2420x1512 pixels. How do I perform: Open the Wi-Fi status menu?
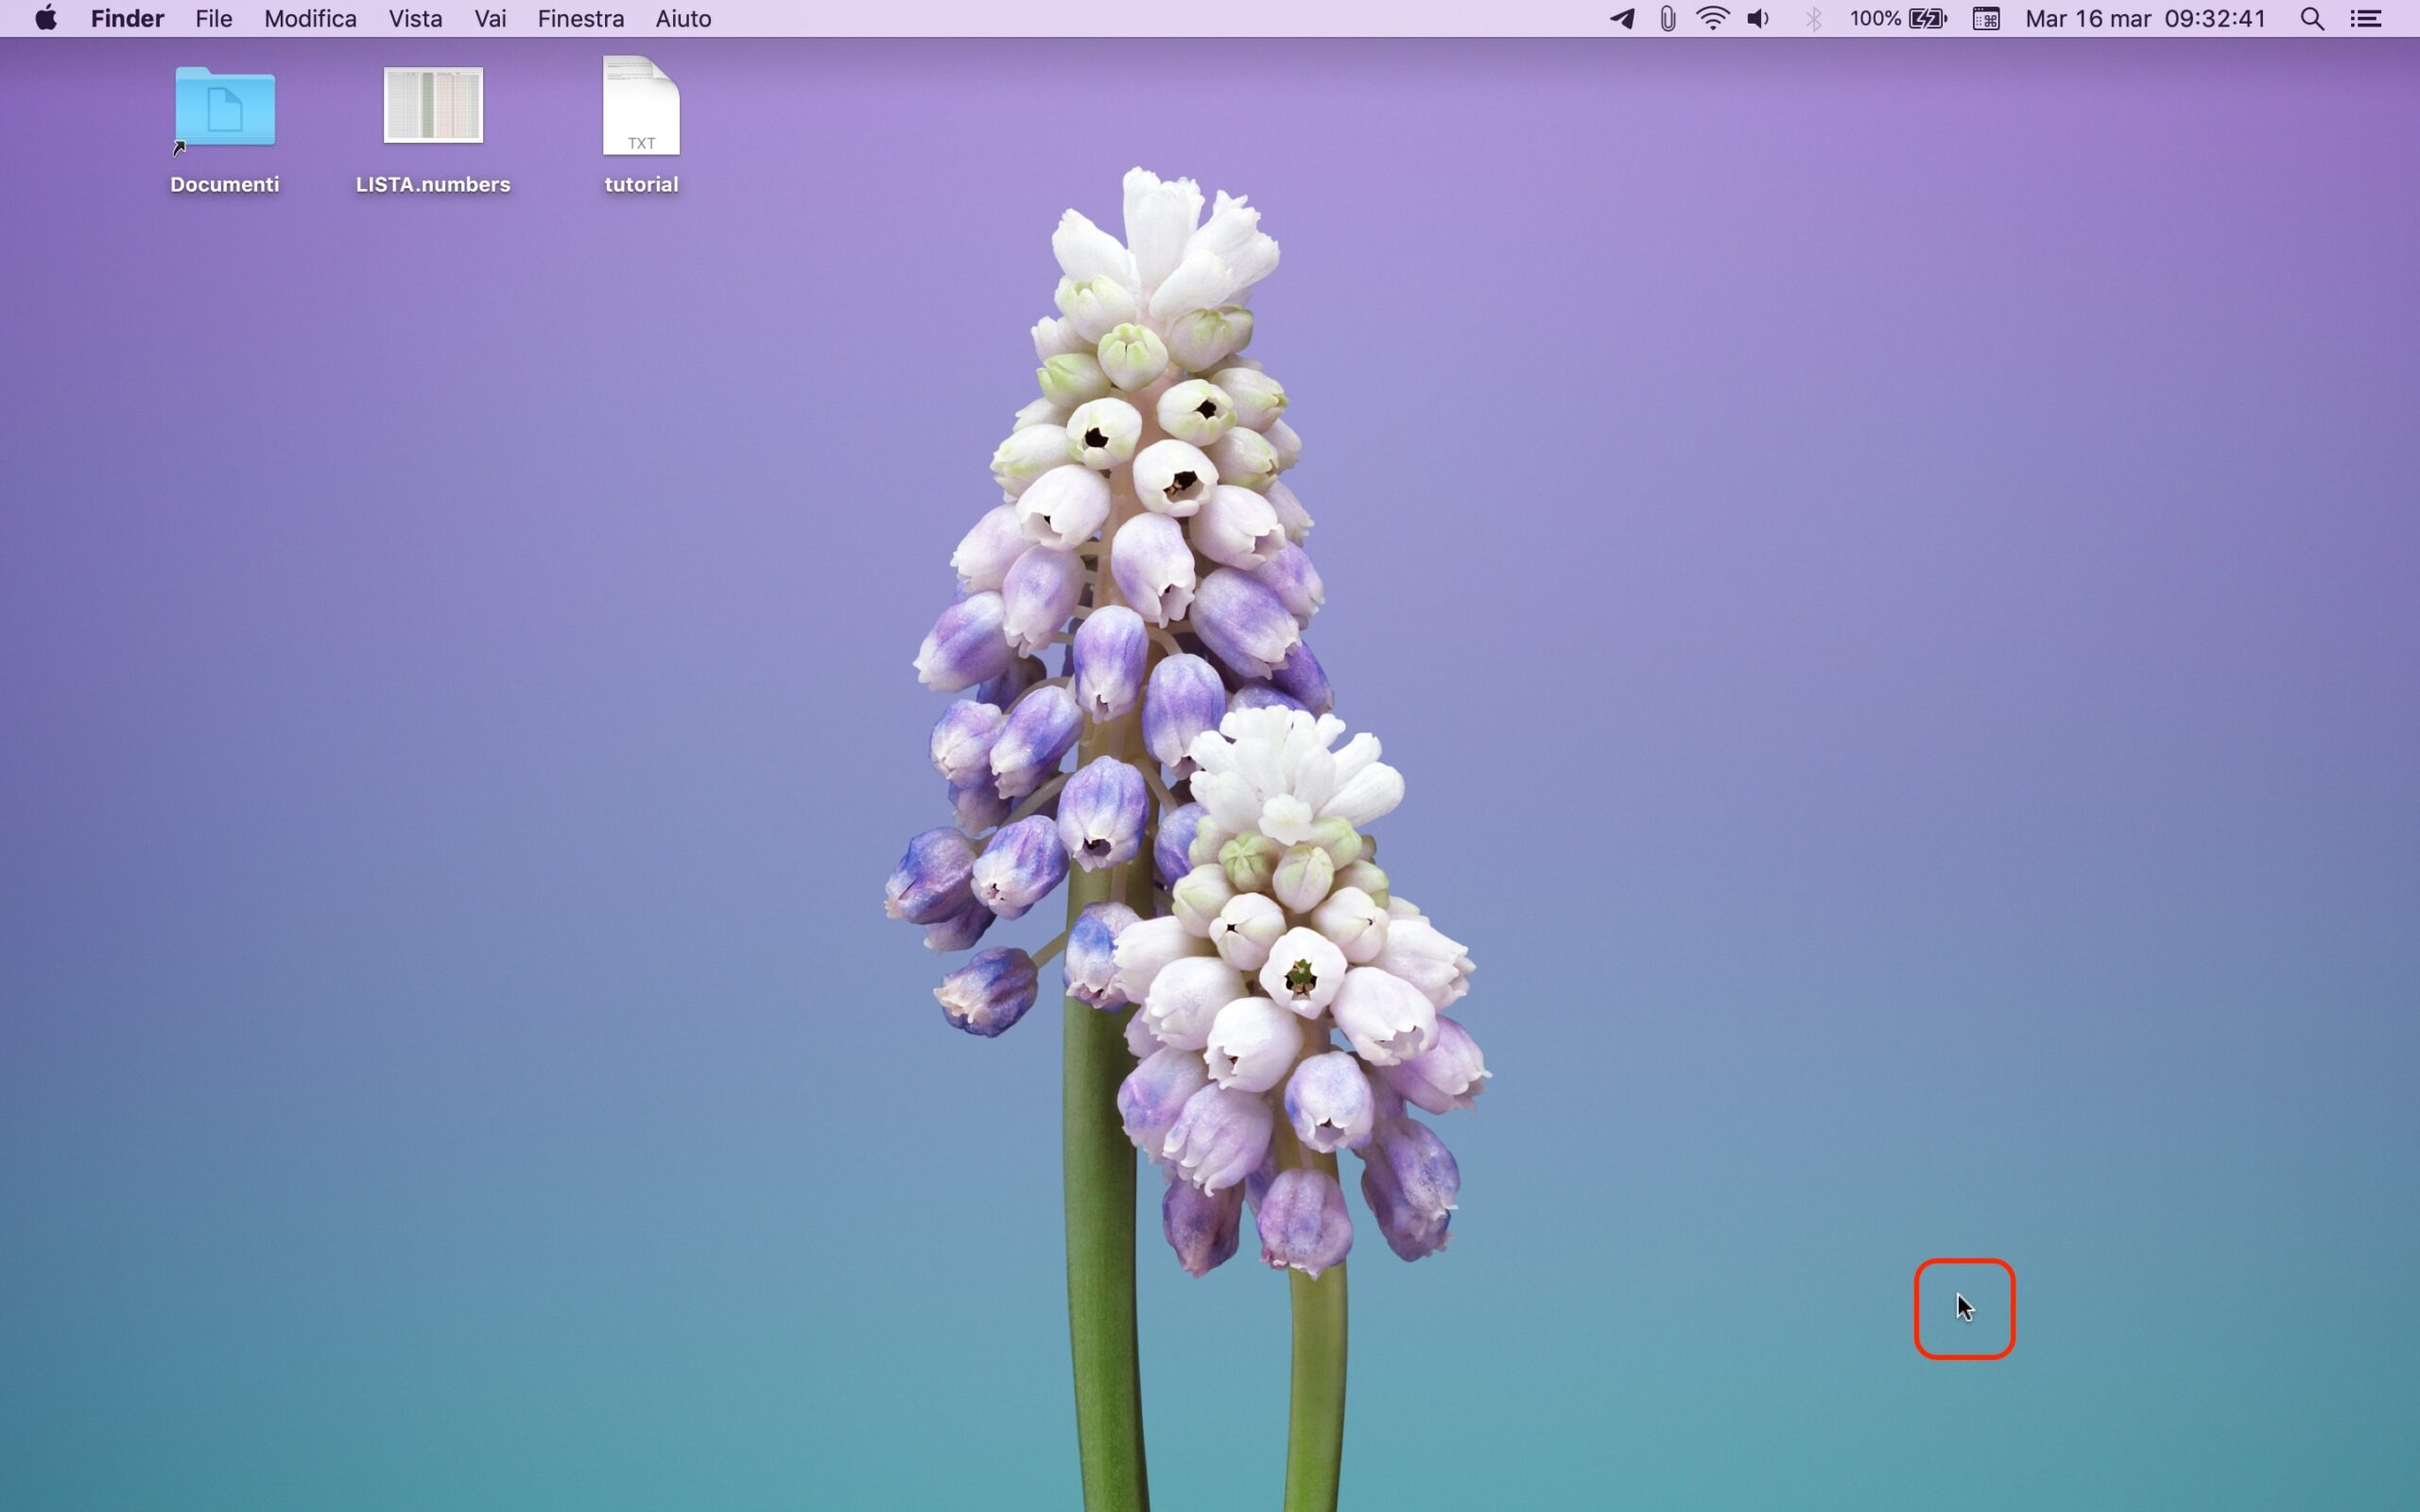pos(1713,19)
